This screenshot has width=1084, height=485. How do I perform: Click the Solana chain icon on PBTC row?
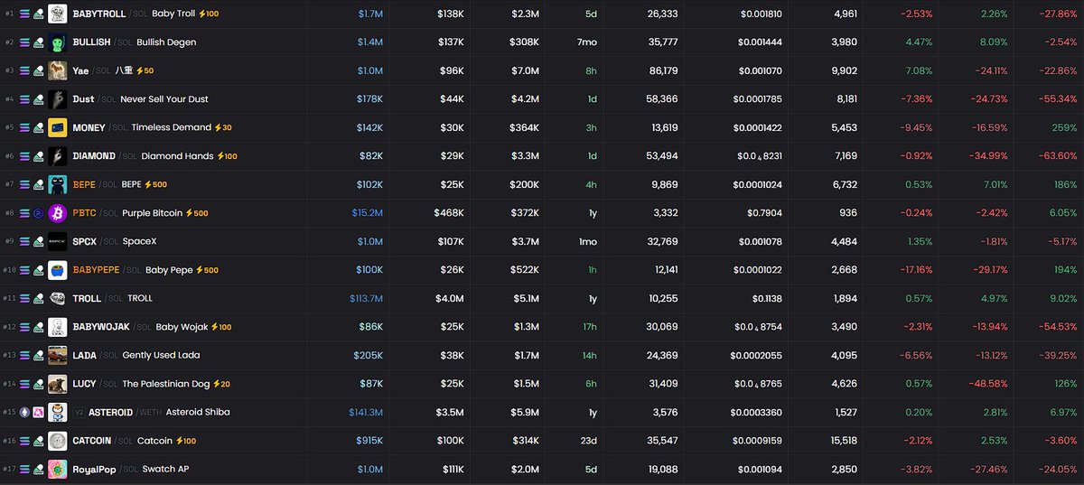click(25, 213)
